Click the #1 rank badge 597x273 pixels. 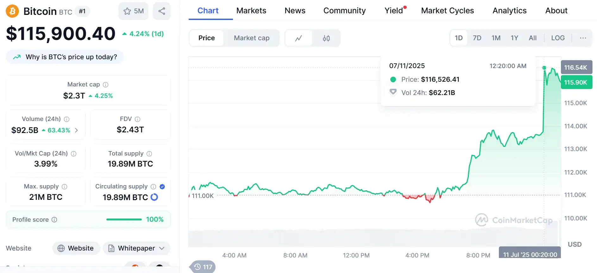tap(82, 11)
